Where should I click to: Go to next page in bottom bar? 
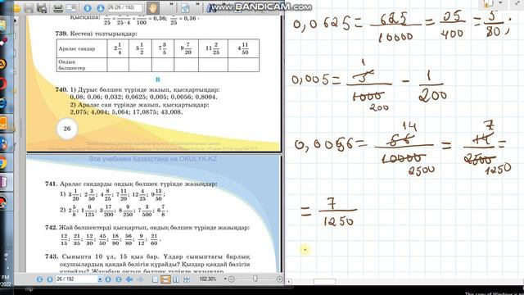pyautogui.click(x=108, y=279)
